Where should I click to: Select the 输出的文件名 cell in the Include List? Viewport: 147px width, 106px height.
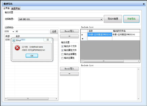pyautogui.click(x=126, y=35)
